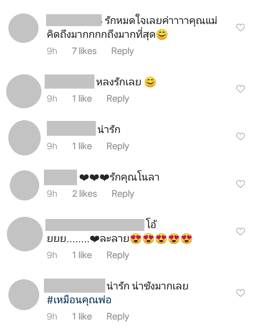This screenshot has height=333, width=261.
Task: View the '7 likes' list
Action: tap(84, 51)
